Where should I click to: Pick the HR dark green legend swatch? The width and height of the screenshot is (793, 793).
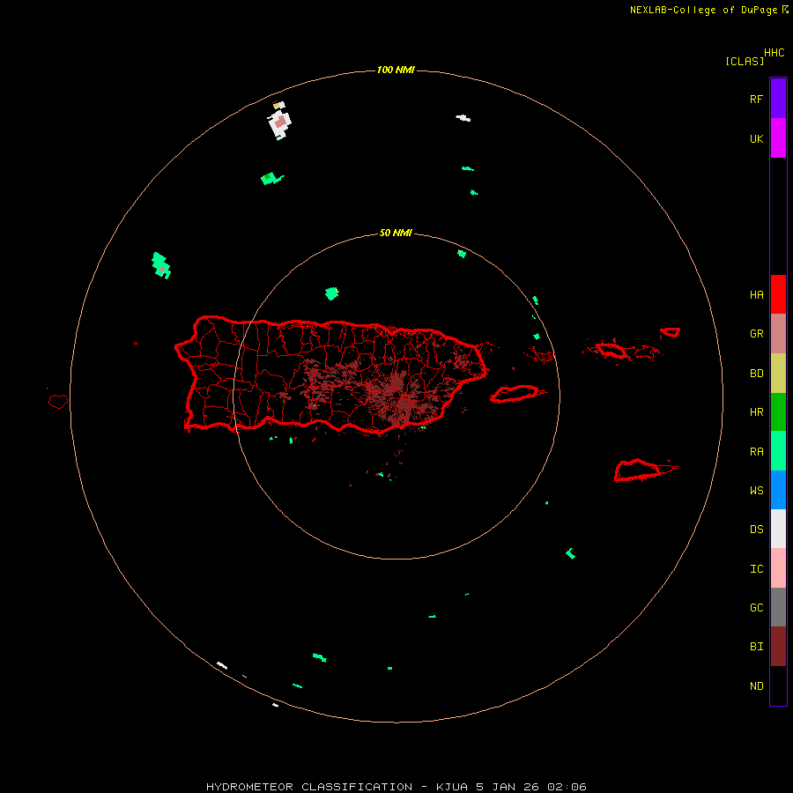[x=778, y=412]
